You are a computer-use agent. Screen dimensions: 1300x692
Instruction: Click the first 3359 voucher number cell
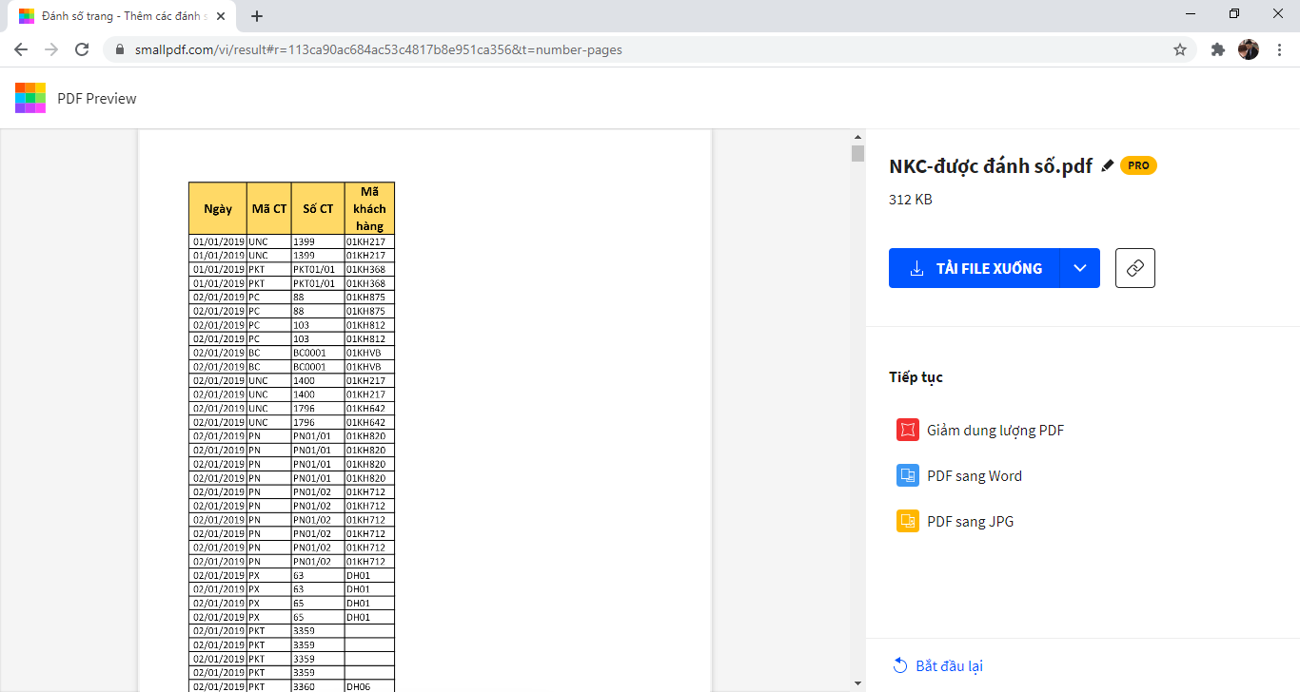[318, 630]
